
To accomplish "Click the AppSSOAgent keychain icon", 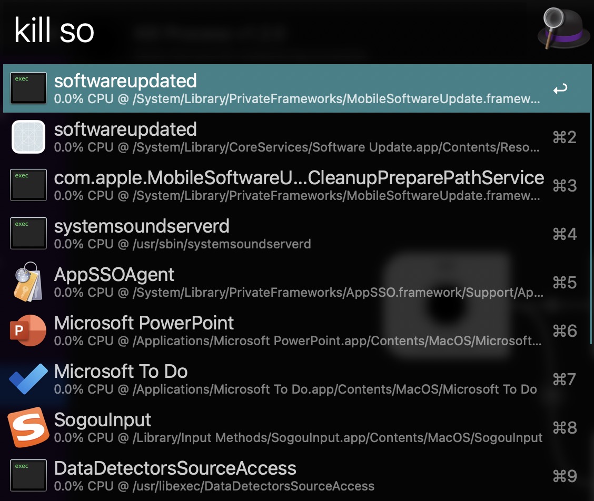I will [28, 282].
